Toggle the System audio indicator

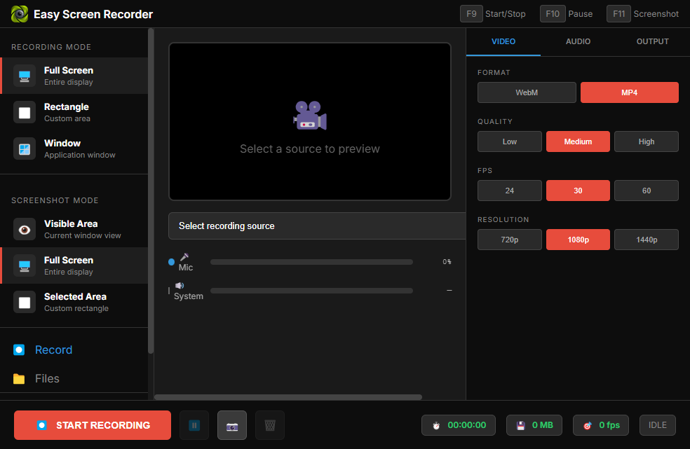(169, 291)
